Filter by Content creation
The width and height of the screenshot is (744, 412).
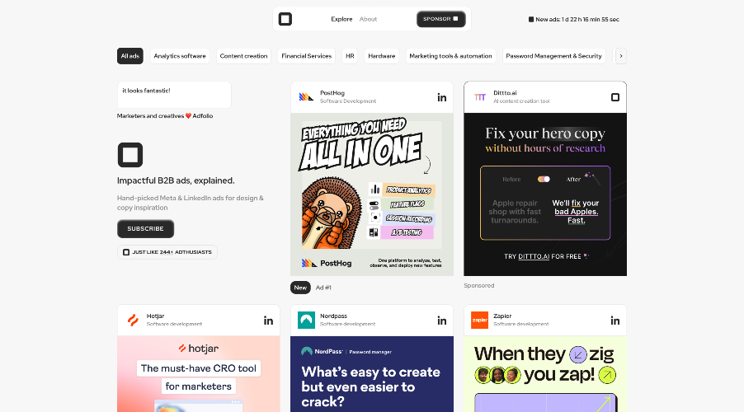tap(243, 56)
